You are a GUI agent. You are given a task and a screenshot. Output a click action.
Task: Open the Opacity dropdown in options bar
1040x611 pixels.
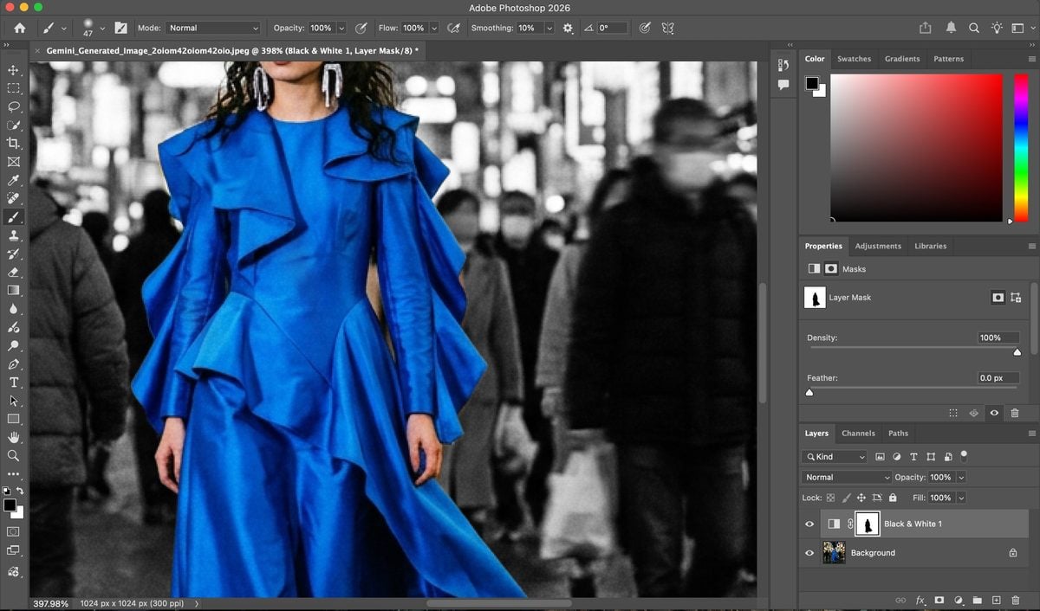[341, 28]
